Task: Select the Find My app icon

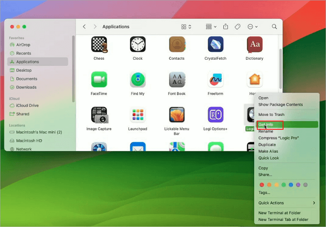Action: click(137, 80)
